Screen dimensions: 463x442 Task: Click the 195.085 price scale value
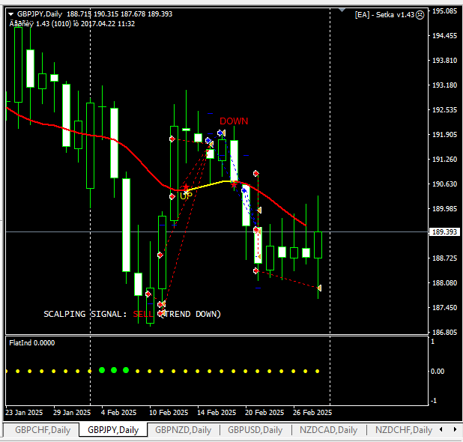pos(444,11)
